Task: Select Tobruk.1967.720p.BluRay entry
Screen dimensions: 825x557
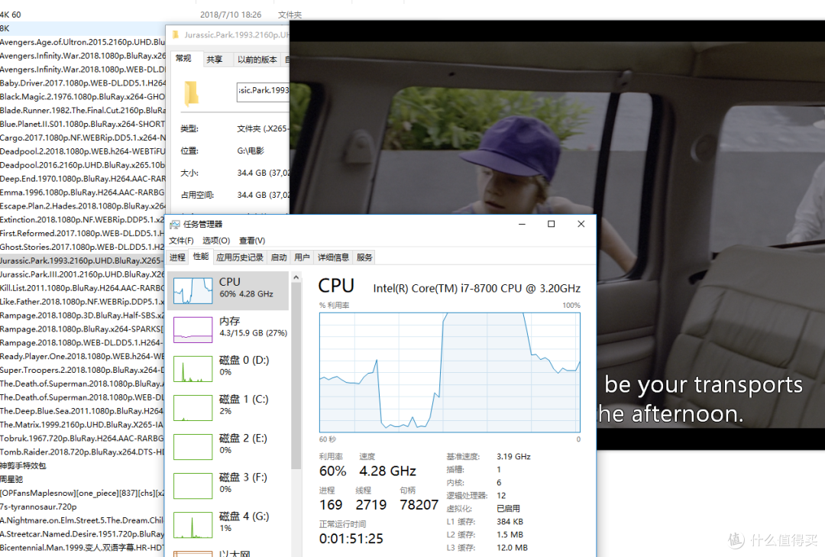Action: point(82,439)
